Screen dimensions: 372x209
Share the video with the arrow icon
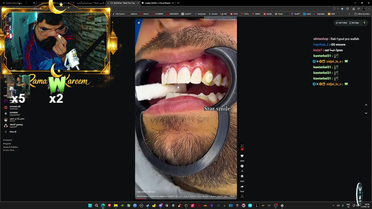pos(242,187)
